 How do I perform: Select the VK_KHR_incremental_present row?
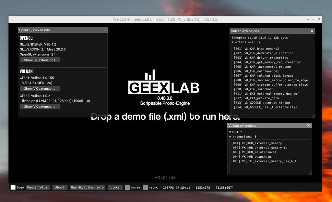click(263, 67)
